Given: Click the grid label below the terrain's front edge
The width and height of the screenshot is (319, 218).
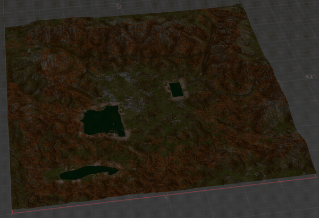Looking at the screenshot, I should tap(168, 199).
